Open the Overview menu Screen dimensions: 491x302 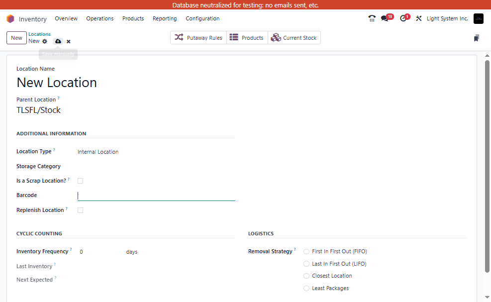pos(66,18)
